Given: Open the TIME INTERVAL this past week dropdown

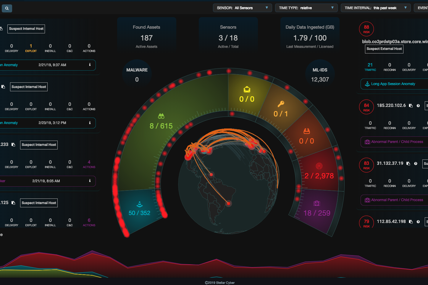Looking at the screenshot, I should [376, 8].
